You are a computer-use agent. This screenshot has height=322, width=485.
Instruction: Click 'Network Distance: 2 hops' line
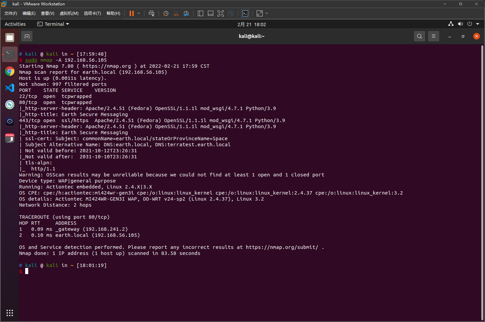point(55,205)
